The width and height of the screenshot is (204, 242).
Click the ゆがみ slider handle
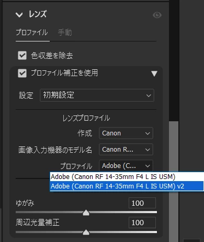coord(86,213)
